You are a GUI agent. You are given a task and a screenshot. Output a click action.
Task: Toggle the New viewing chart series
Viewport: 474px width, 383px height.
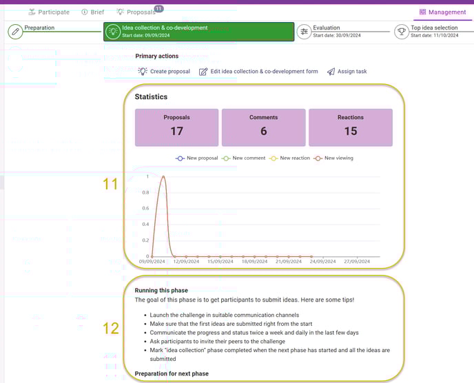tap(333, 158)
